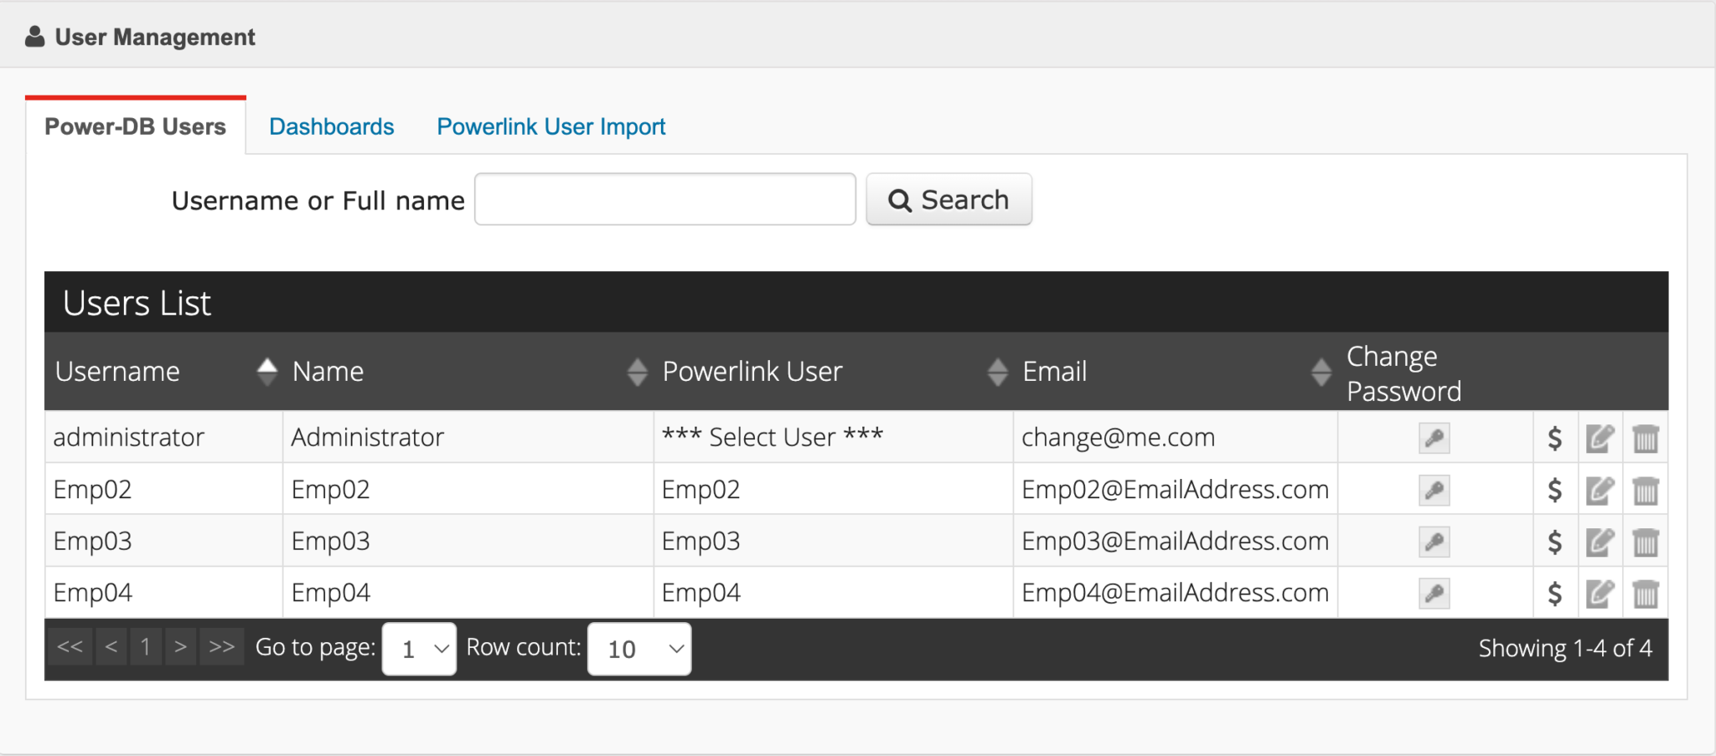Open the Powerlink User Import tab
The width and height of the screenshot is (1716, 756).
(x=550, y=126)
